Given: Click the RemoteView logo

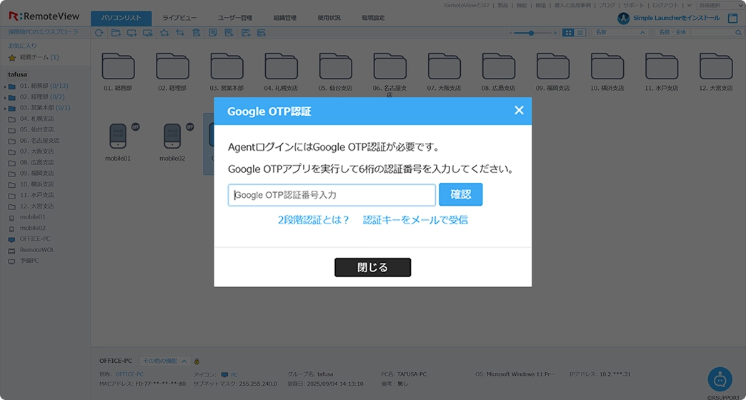Looking at the screenshot, I should pos(44,16).
